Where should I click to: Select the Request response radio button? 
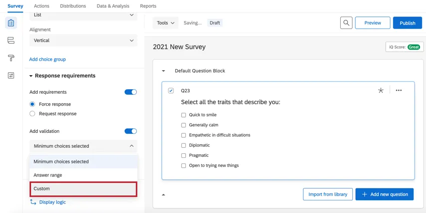[33, 114]
